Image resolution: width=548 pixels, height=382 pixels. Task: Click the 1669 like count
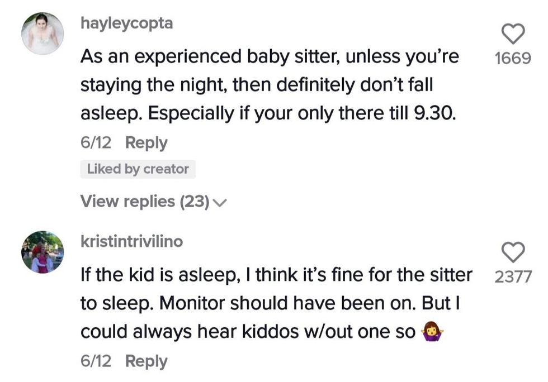point(513,58)
